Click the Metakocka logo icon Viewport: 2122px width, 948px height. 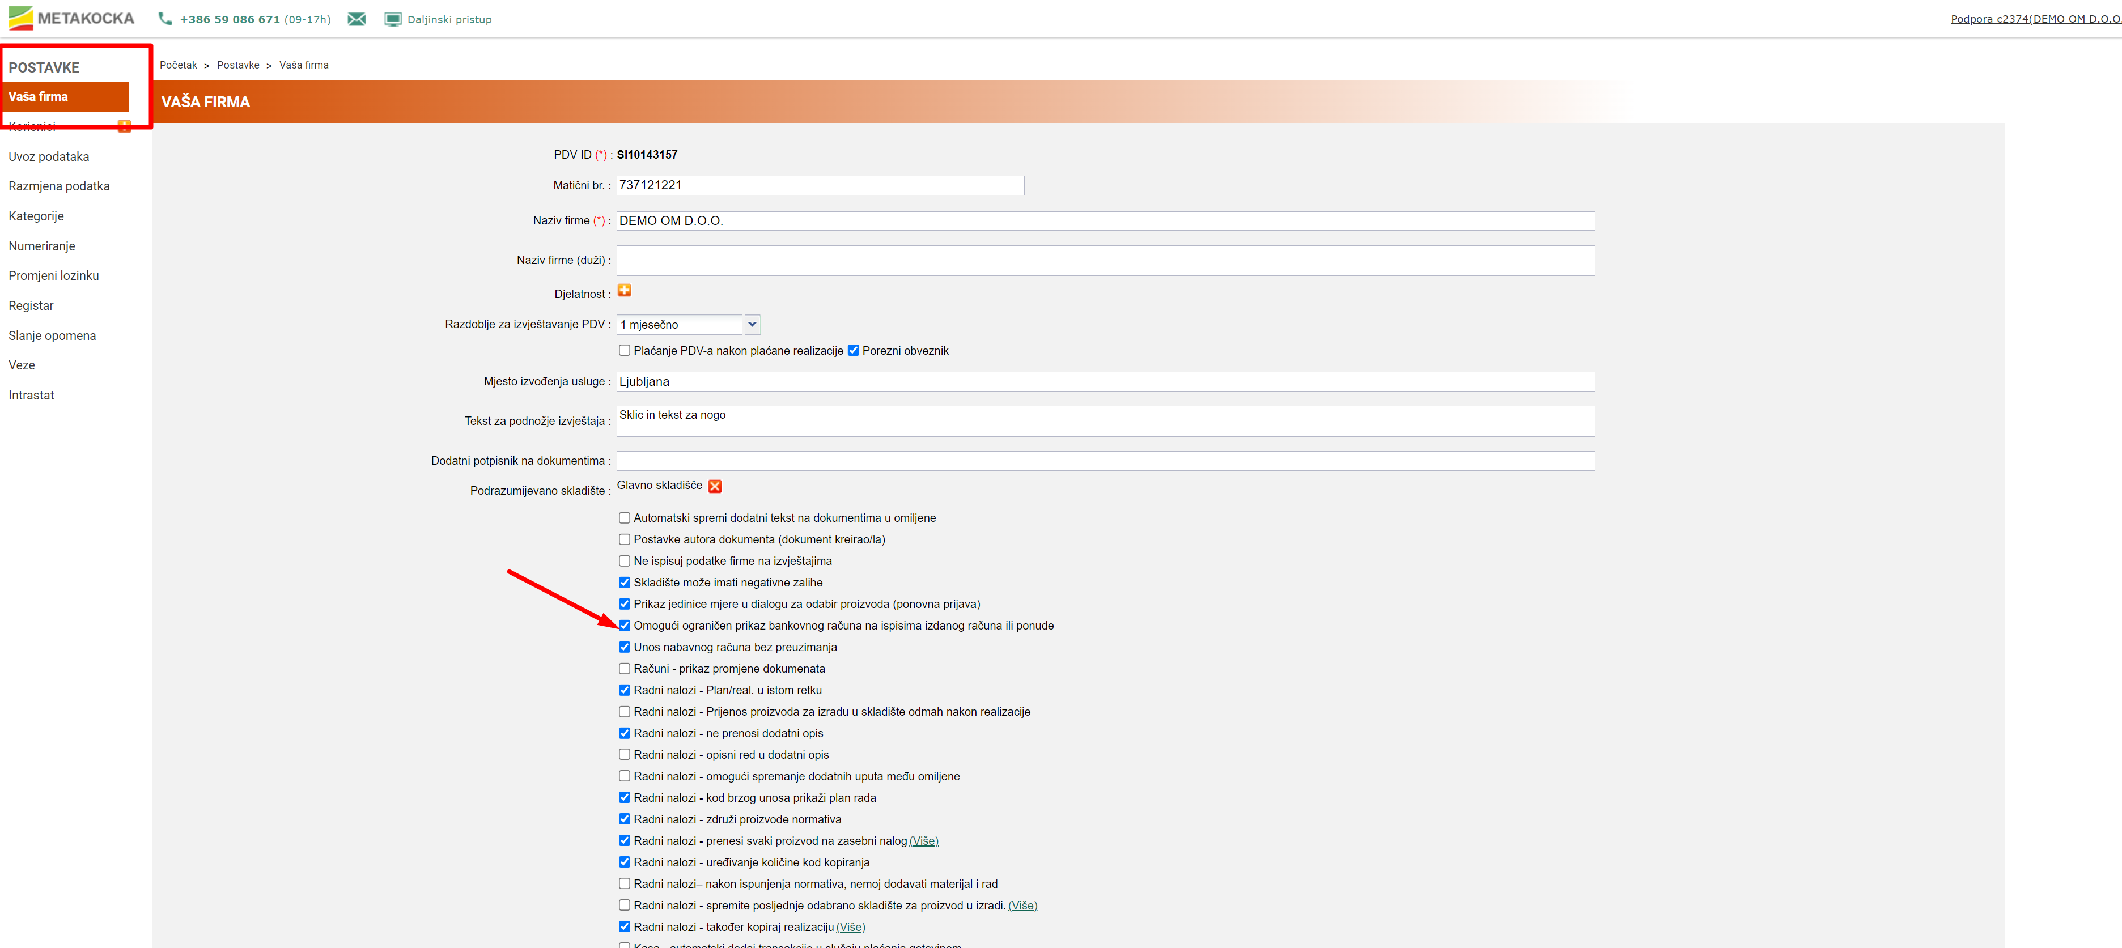coord(20,18)
